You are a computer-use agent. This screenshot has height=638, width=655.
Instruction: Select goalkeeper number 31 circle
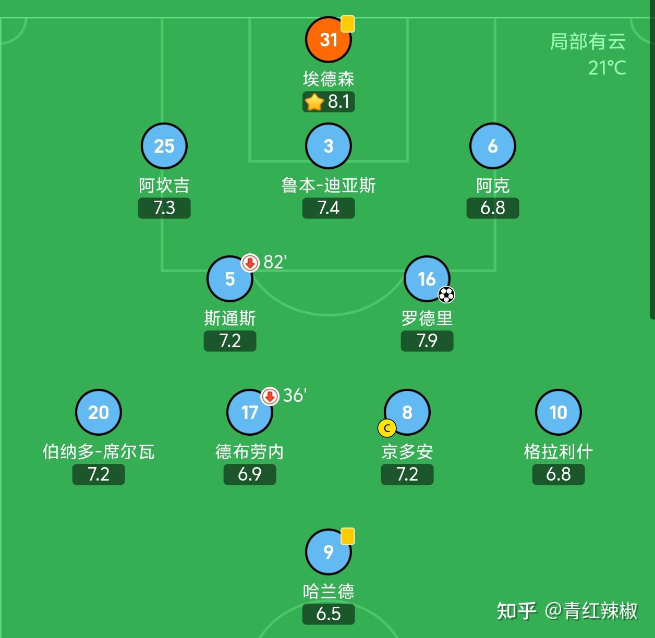329,40
